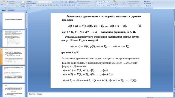Screen dimensions: 175x98
Task: Select slide 3 thumbnail highlighted in orange
Action: pyautogui.click(x=13, y=56)
